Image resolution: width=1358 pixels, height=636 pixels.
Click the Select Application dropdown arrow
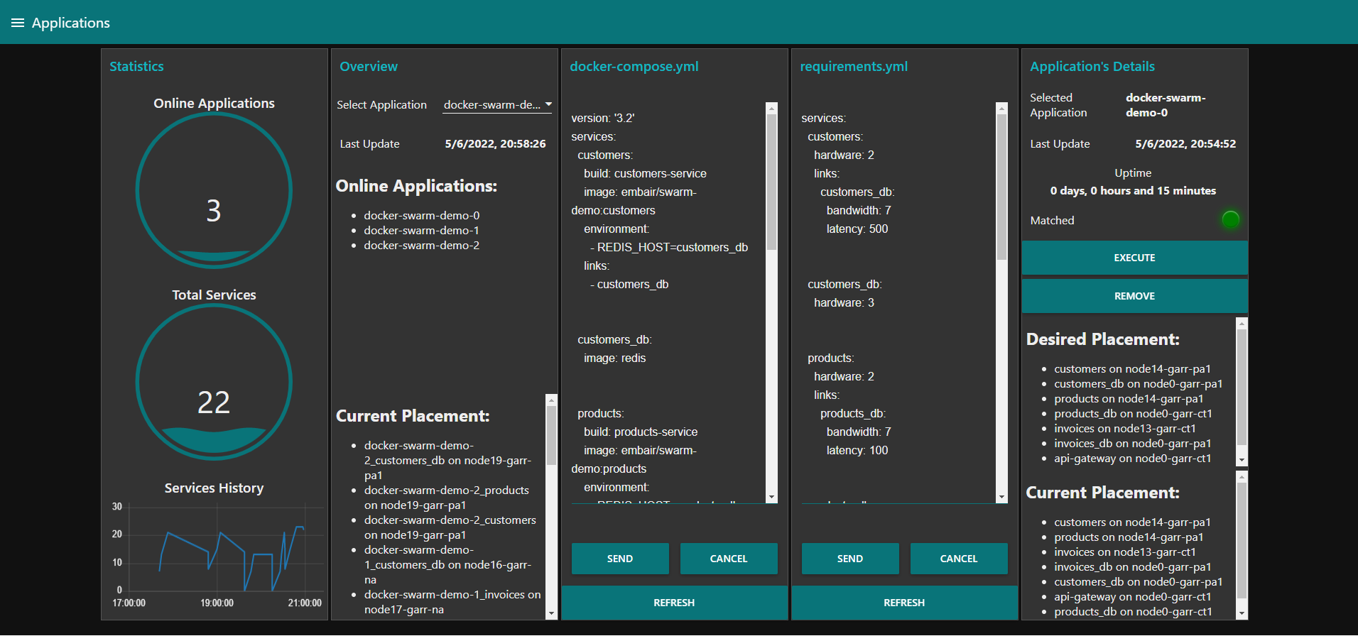tap(548, 104)
